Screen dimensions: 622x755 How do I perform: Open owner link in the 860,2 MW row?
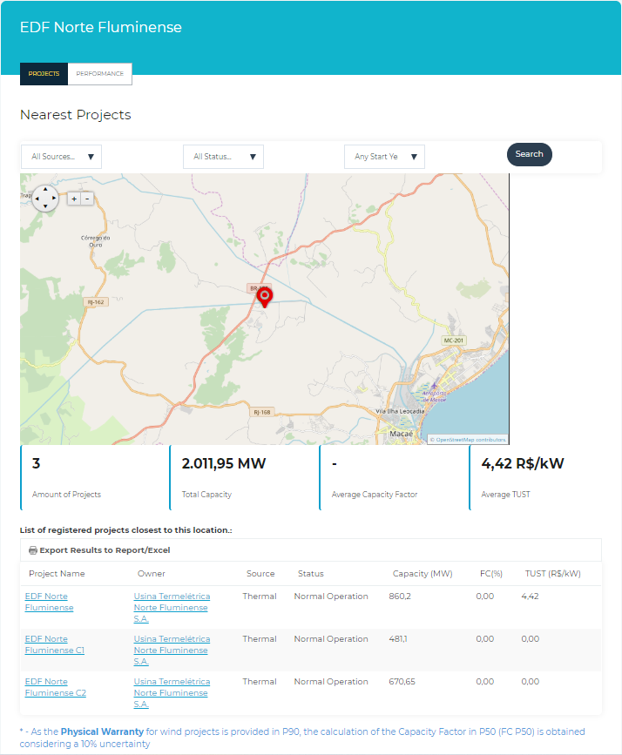(x=172, y=608)
